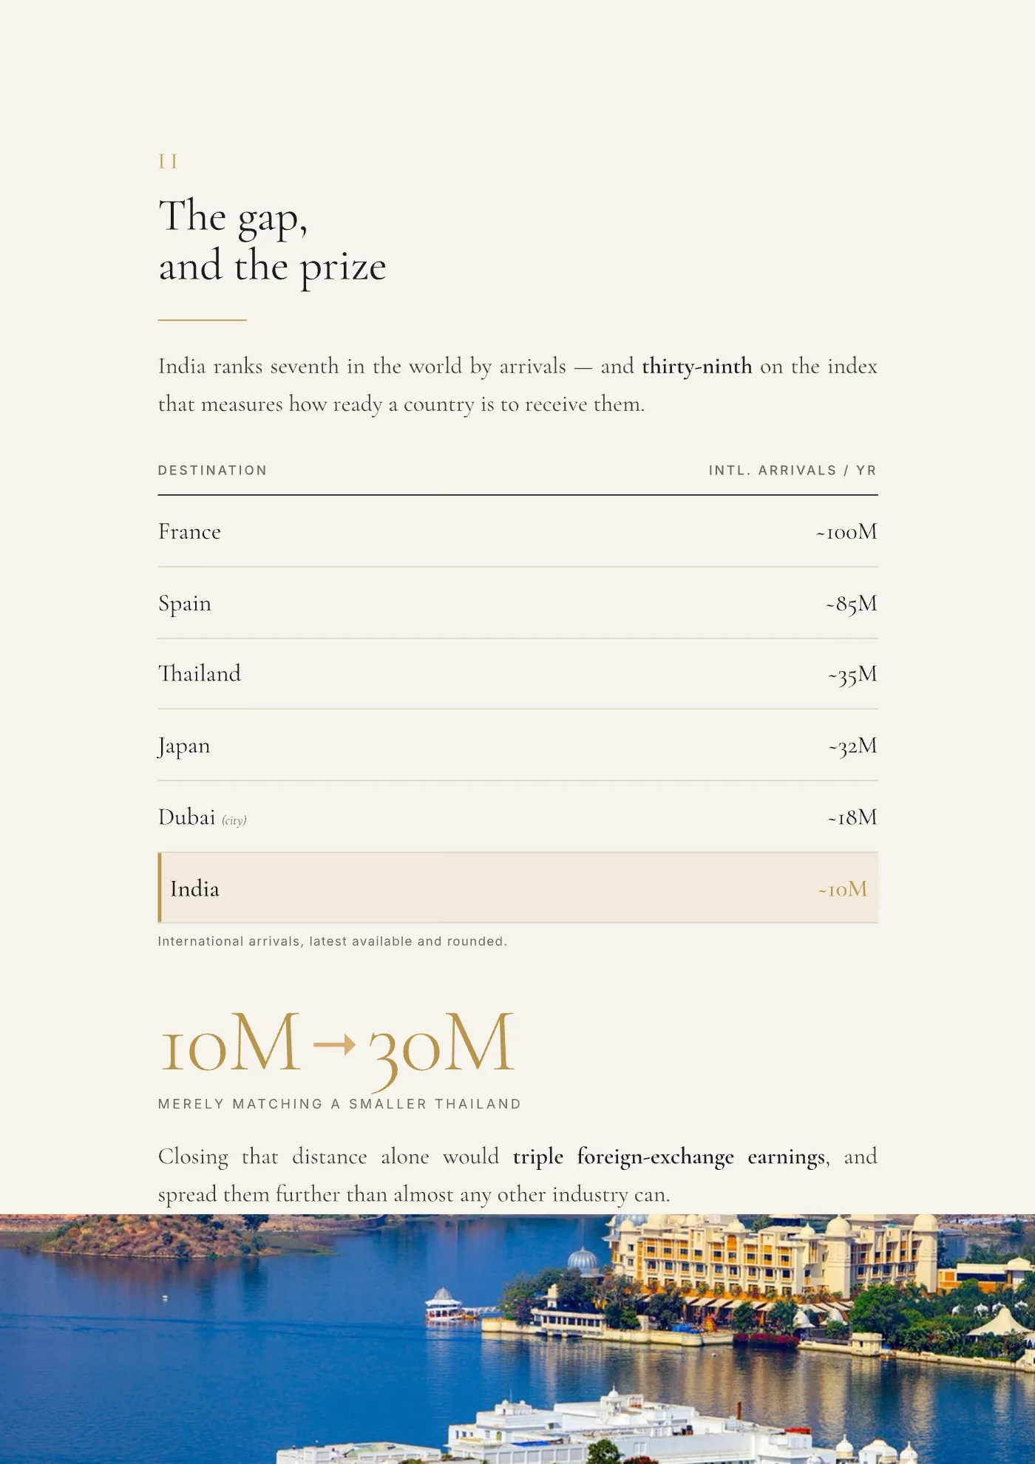The height and width of the screenshot is (1464, 1035).
Task: Select the Spain destination row
Action: pos(517,603)
